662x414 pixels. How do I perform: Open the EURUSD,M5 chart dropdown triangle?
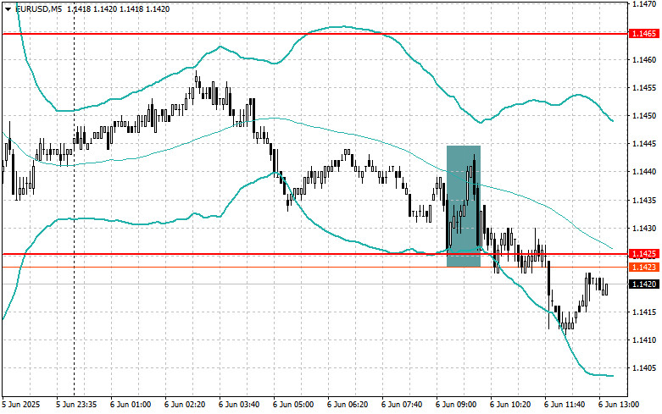pos(8,8)
